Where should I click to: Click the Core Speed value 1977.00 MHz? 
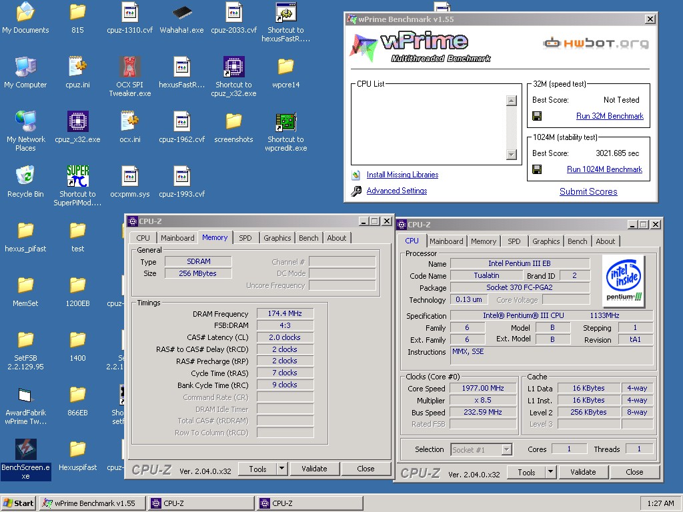coord(483,388)
